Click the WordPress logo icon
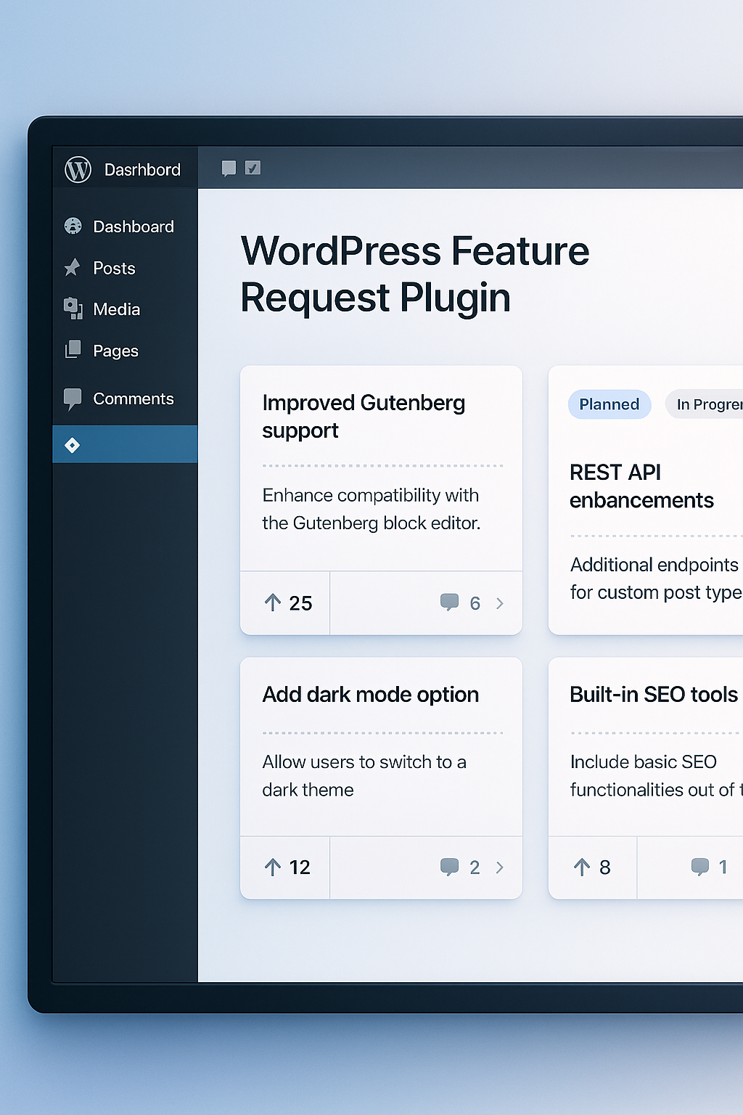 78,170
